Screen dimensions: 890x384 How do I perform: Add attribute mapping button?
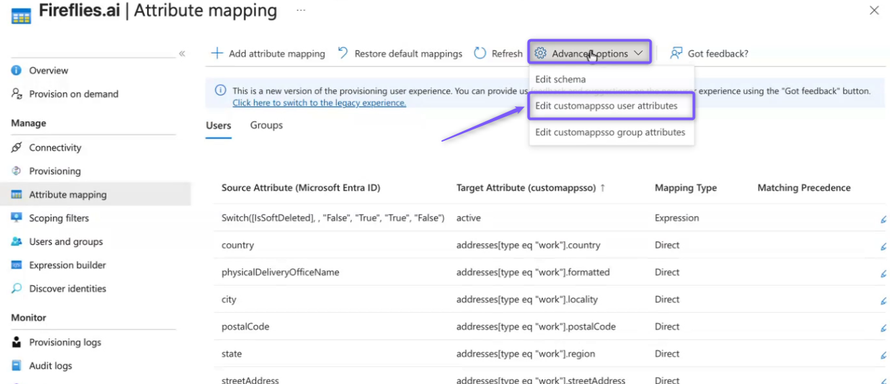pyautogui.click(x=268, y=53)
